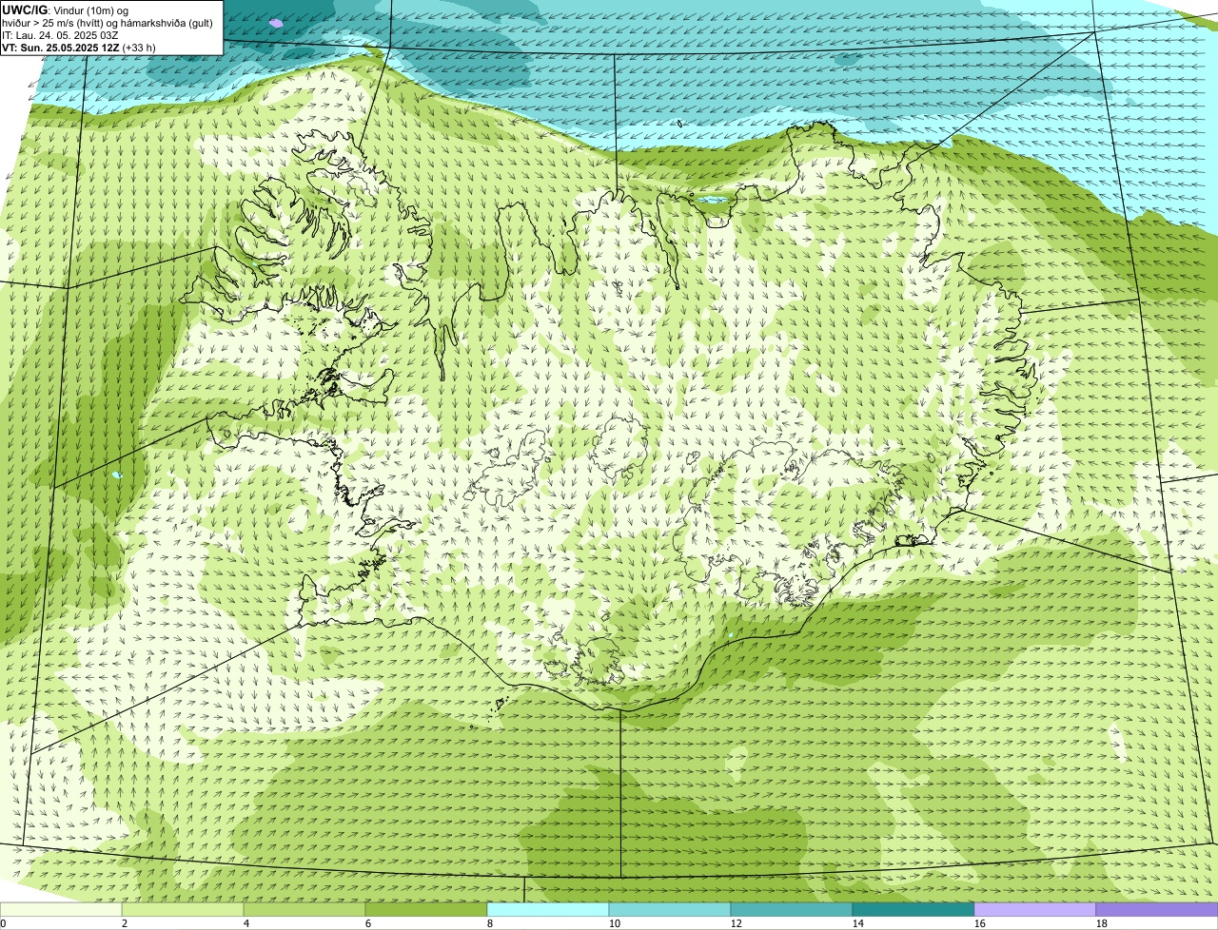Click the "16" label on the color scale
The height and width of the screenshot is (930, 1218).
(980, 923)
